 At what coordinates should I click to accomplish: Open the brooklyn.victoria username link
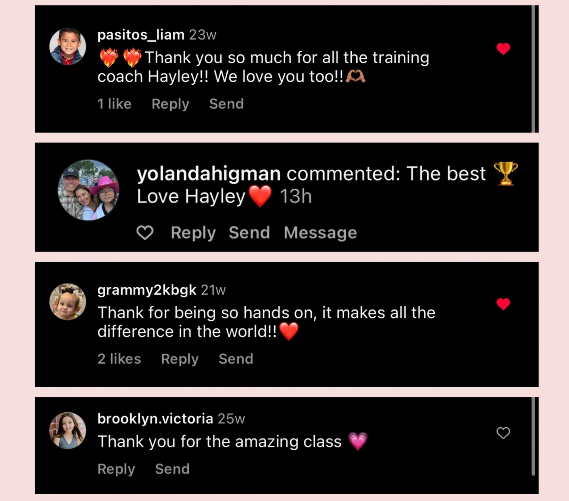pyautogui.click(x=155, y=419)
